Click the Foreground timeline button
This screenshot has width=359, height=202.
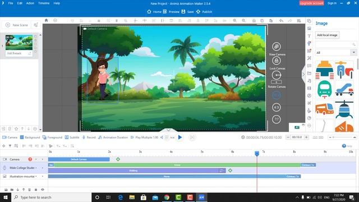(x=52, y=137)
